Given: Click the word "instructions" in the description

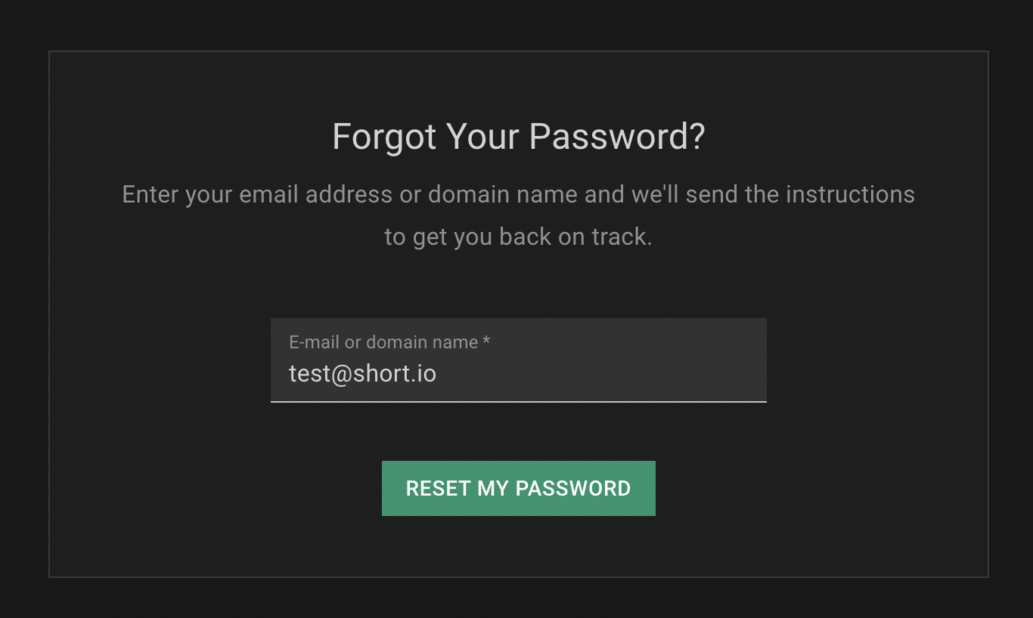Looking at the screenshot, I should pyautogui.click(x=850, y=194).
